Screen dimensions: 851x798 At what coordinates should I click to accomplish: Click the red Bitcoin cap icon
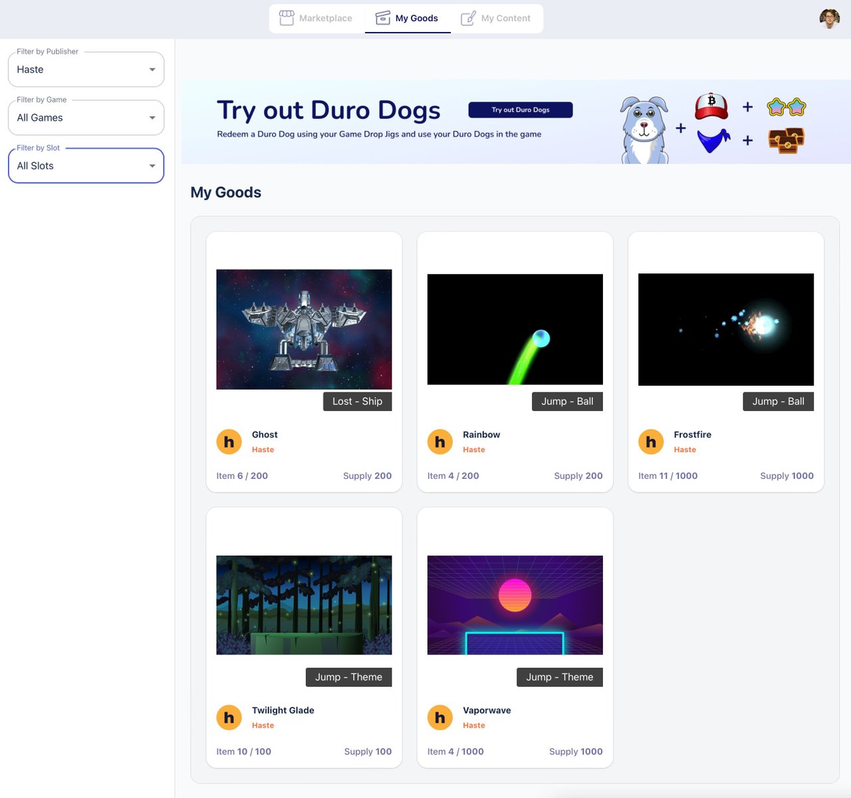click(x=711, y=106)
